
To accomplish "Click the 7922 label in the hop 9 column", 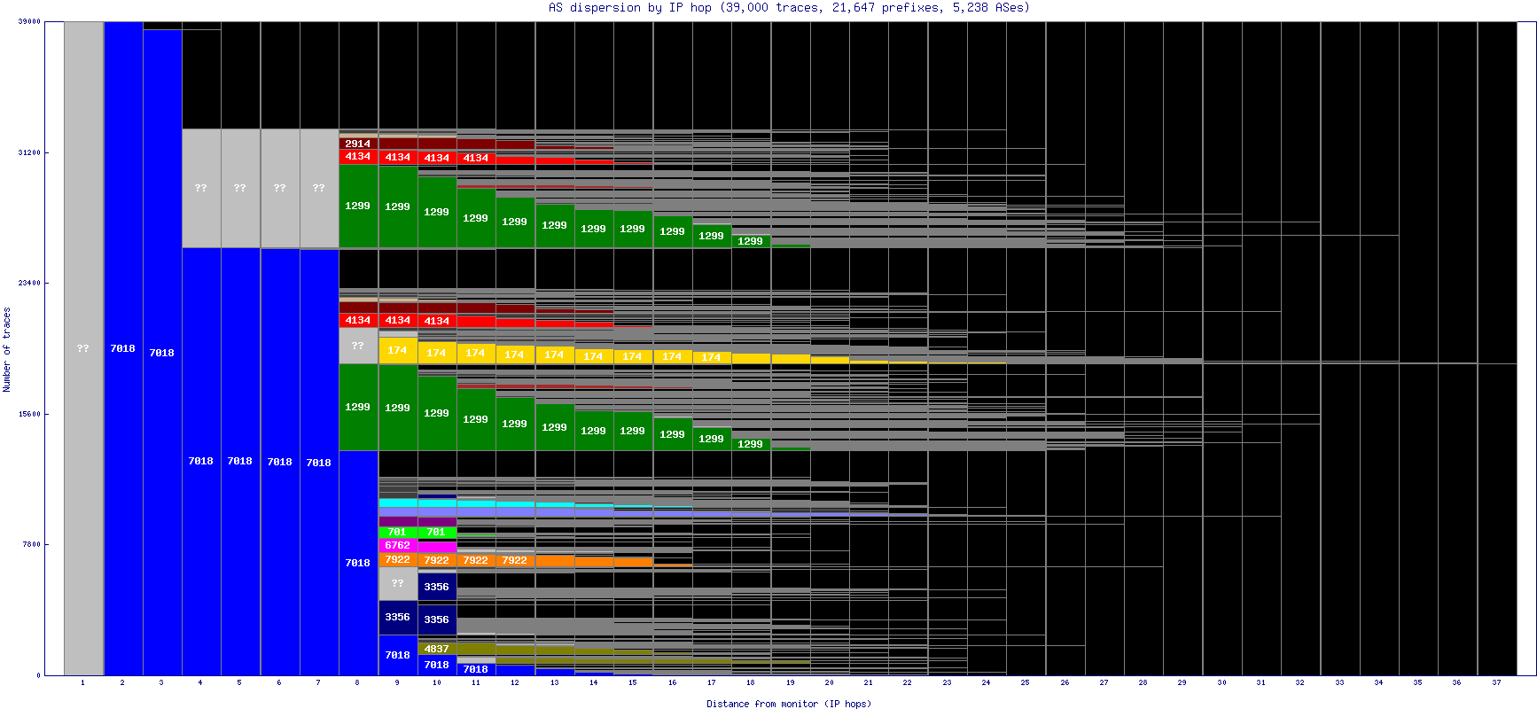I will click(x=397, y=559).
